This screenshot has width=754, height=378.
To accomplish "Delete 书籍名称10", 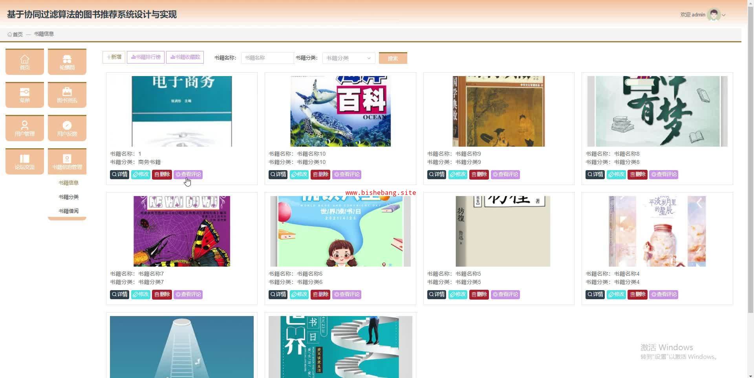I will tap(320, 174).
